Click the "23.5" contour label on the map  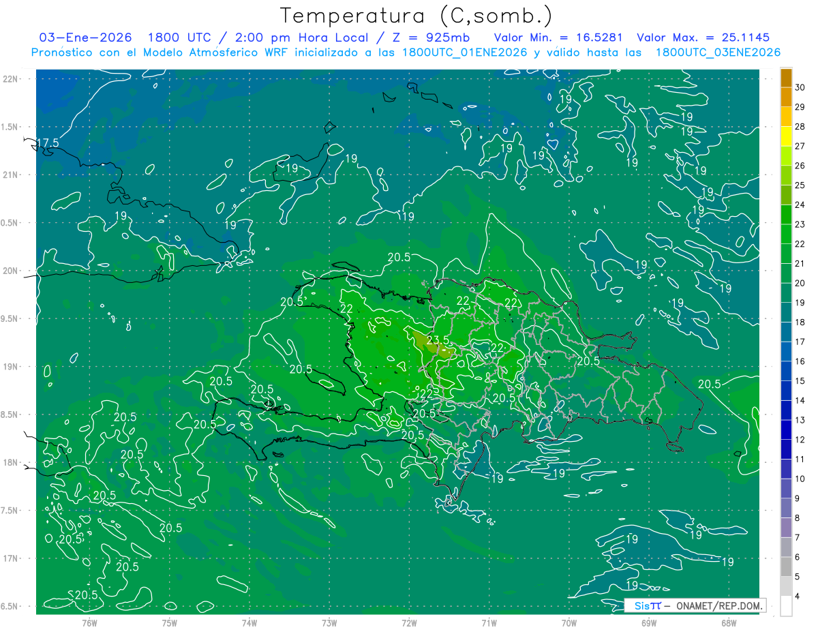[437, 340]
